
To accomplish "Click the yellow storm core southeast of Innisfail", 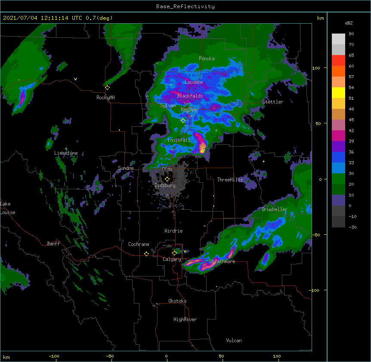I will point(203,150).
